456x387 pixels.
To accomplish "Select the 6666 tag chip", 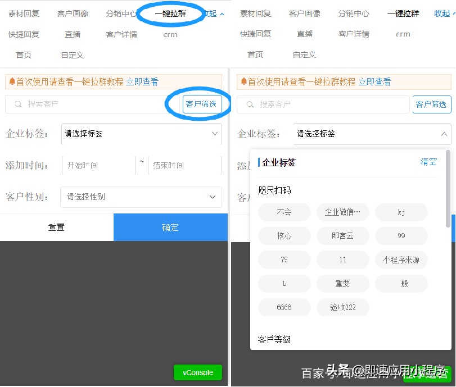I will [284, 308].
